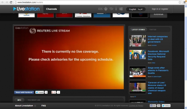This screenshot has height=109, width=187.
Task: Click the Windows app icon
Action: click(x=121, y=9)
